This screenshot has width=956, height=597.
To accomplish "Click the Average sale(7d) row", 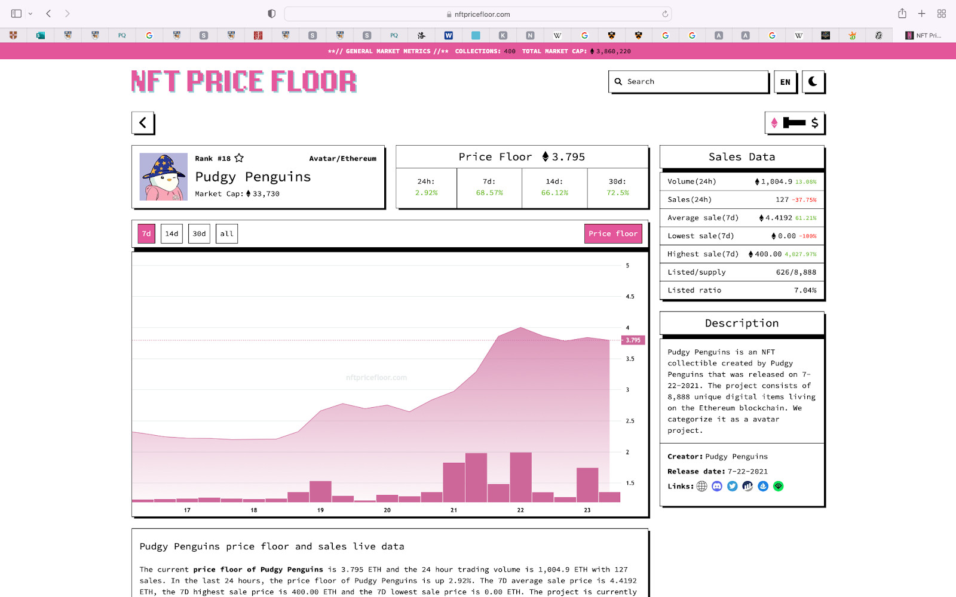I will 742,218.
